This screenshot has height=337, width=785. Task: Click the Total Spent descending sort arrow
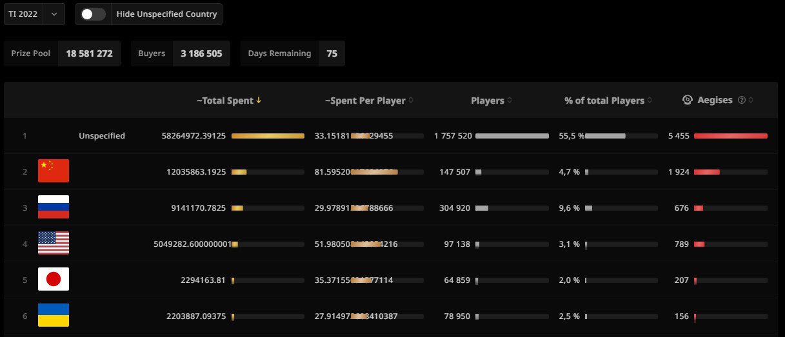(x=259, y=100)
